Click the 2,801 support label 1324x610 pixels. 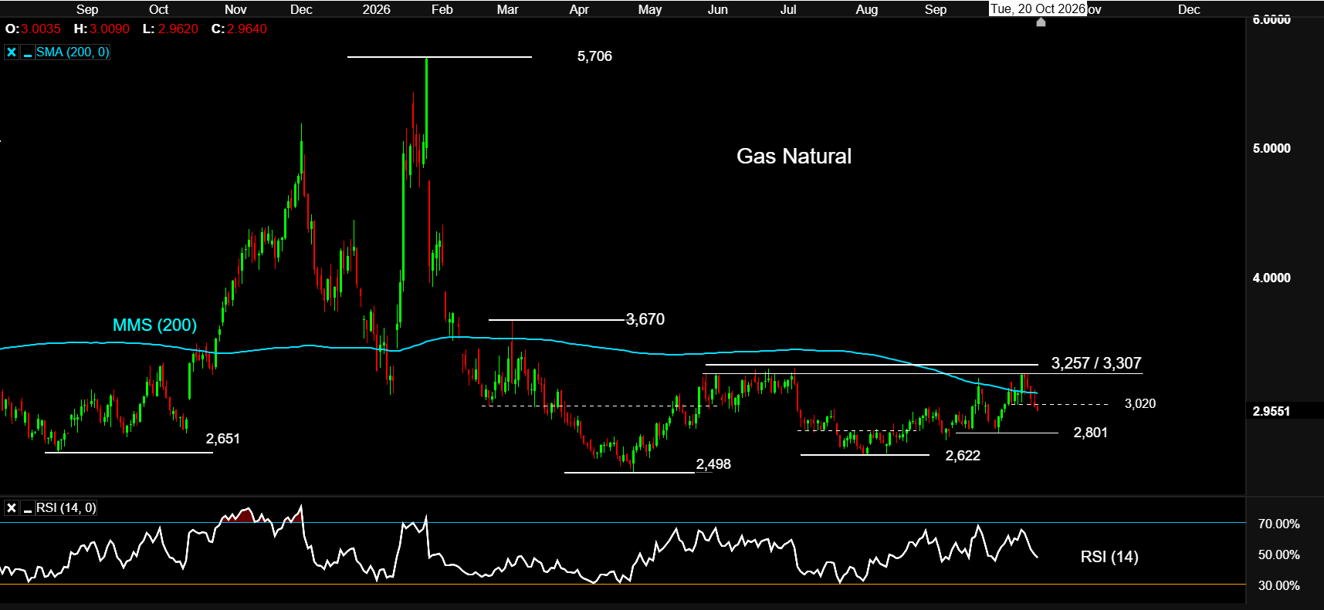(x=1091, y=433)
